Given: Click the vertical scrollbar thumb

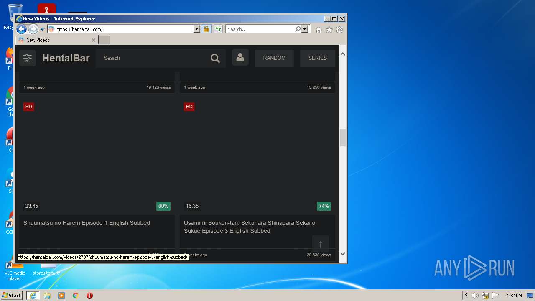Looking at the screenshot, I should [343, 138].
